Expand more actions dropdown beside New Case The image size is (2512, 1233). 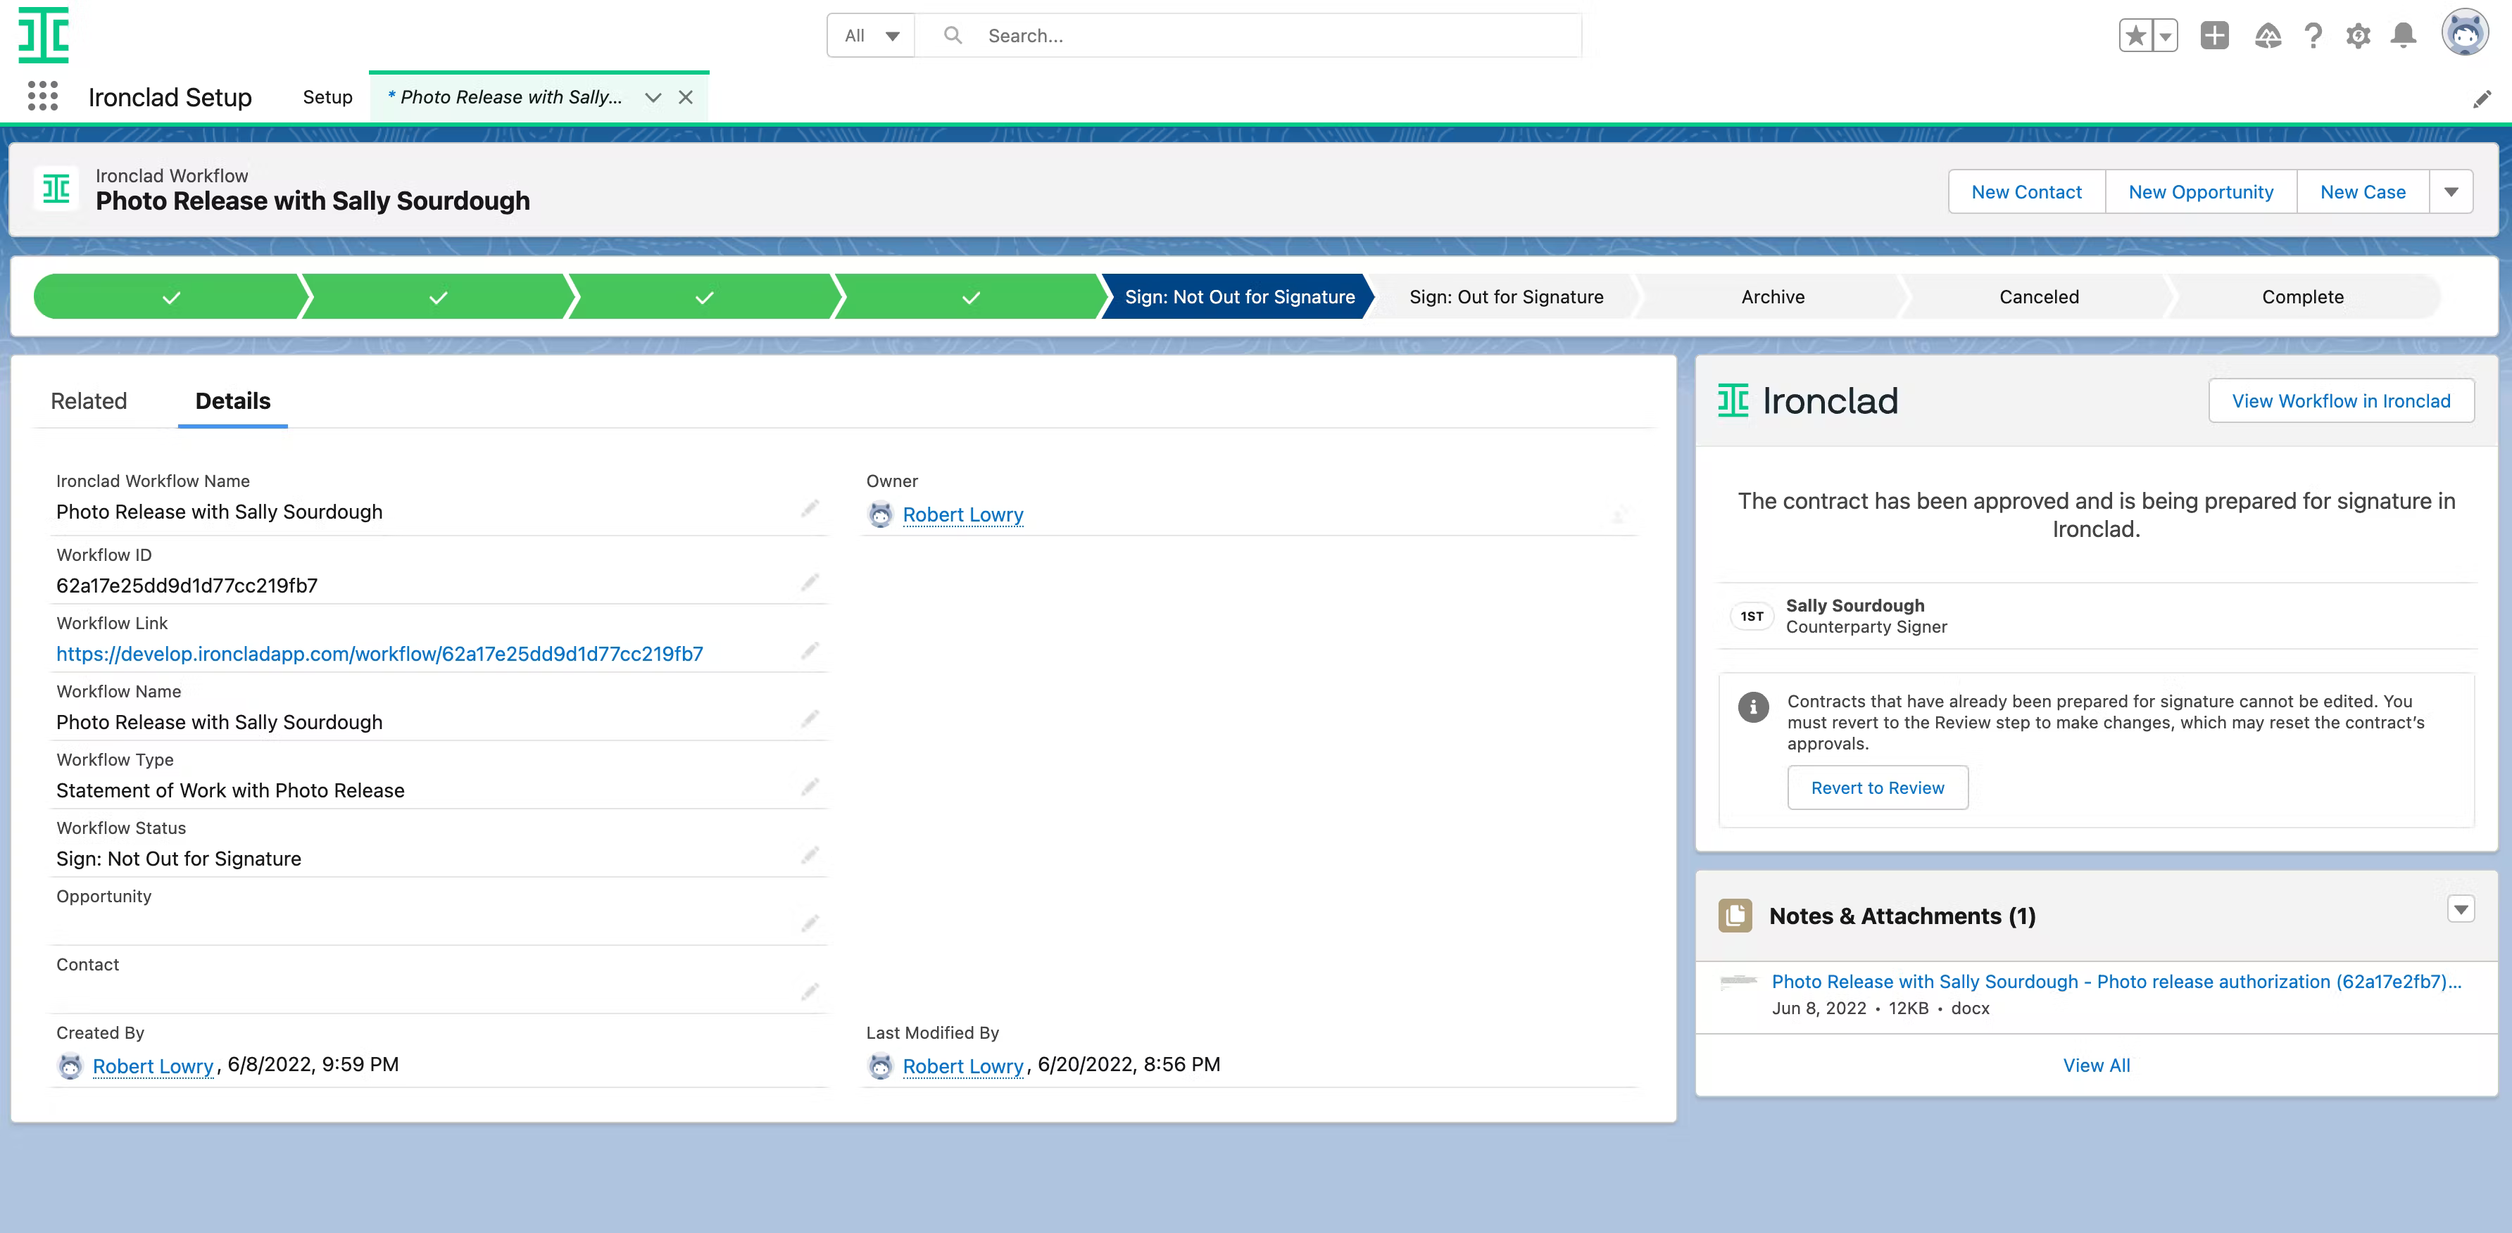point(2451,192)
